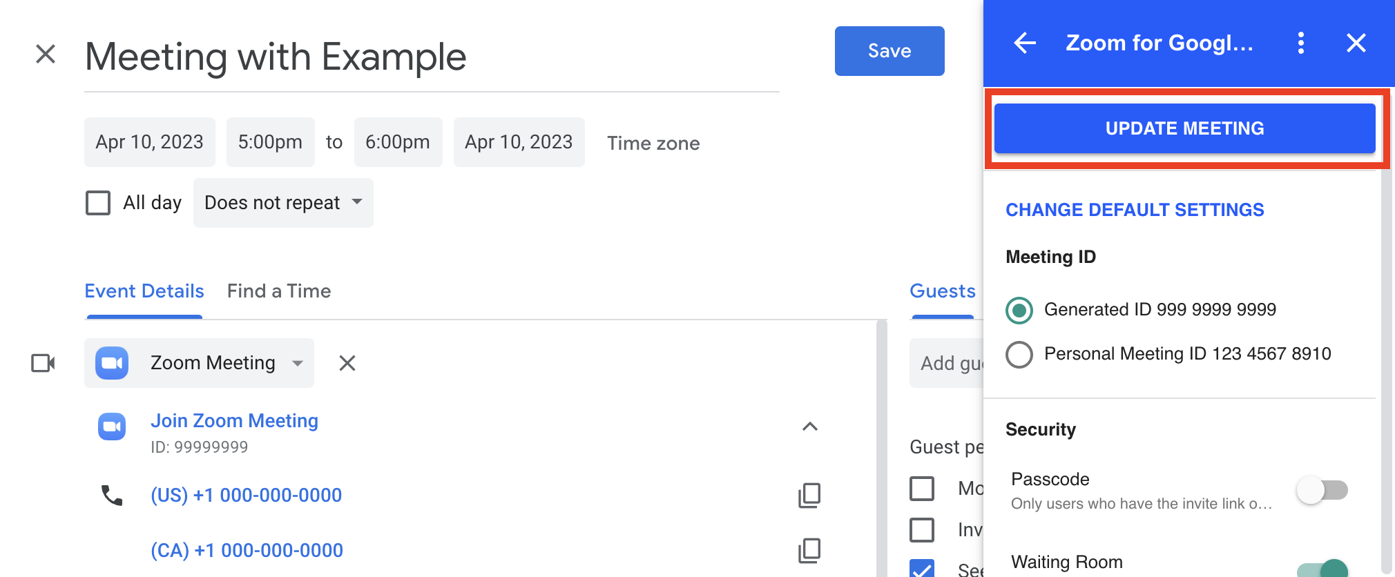Open the Does not repeat dropdown

(283, 203)
